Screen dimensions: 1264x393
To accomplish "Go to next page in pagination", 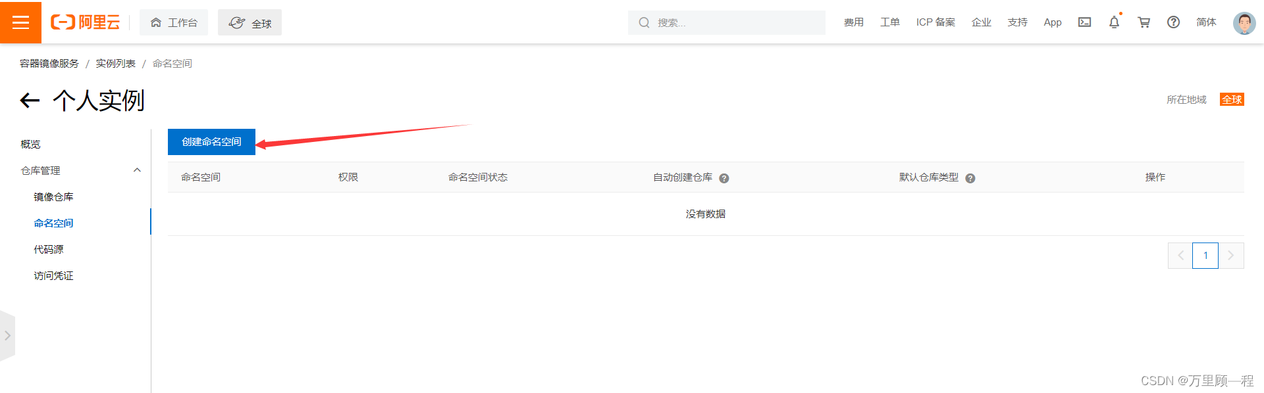I will tap(1231, 256).
